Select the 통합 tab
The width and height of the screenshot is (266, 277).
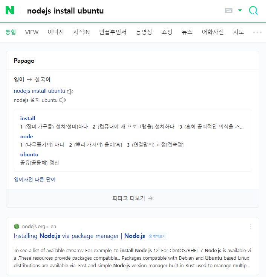click(11, 32)
